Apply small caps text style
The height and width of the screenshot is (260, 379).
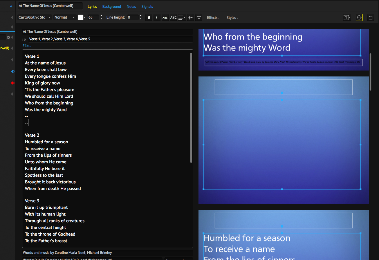(165, 17)
